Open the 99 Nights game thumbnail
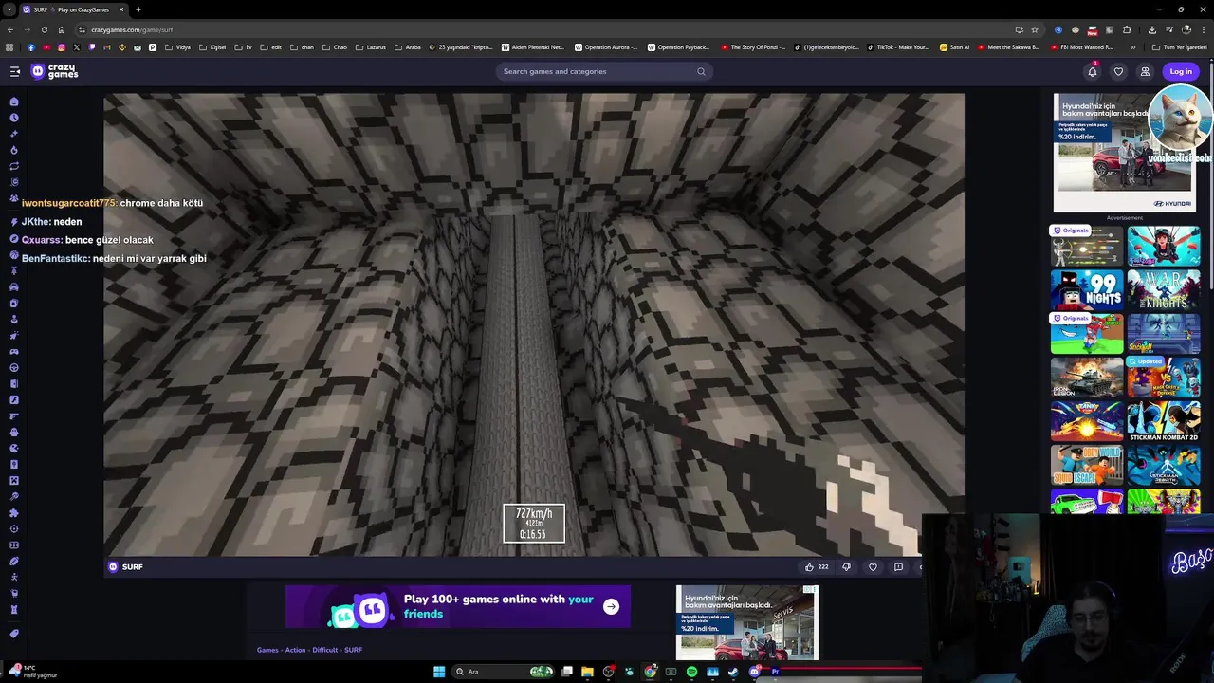Image resolution: width=1214 pixels, height=683 pixels. (1086, 289)
